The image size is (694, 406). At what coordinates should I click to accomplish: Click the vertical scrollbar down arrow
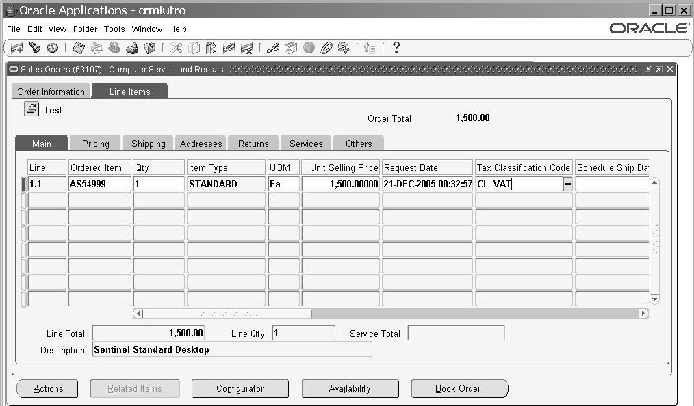click(x=654, y=299)
